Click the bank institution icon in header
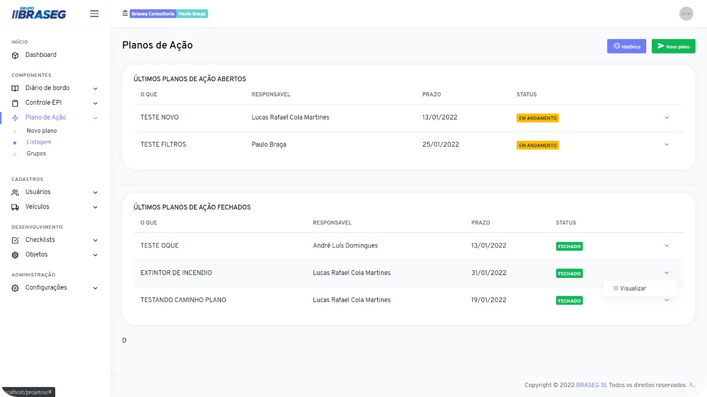This screenshot has height=397, width=707. [125, 13]
